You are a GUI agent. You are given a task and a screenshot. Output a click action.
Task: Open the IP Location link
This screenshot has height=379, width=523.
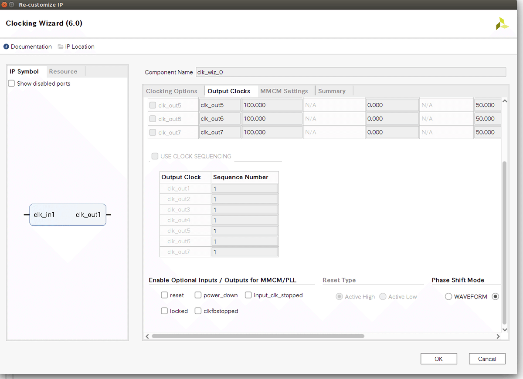(80, 47)
